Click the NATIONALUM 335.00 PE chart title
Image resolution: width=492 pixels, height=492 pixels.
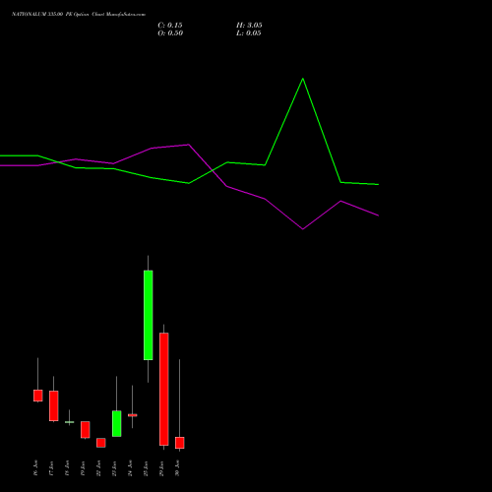tap(79, 15)
